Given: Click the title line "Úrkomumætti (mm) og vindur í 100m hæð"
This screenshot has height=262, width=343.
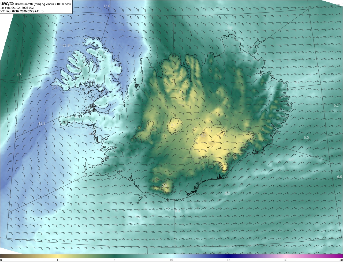Looking at the screenshot, I should click(x=43, y=4).
